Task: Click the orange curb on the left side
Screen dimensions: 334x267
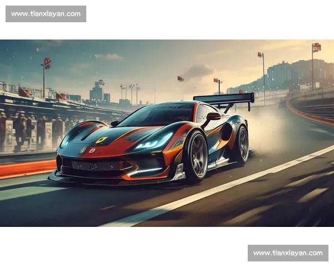Action: pos(25,168)
